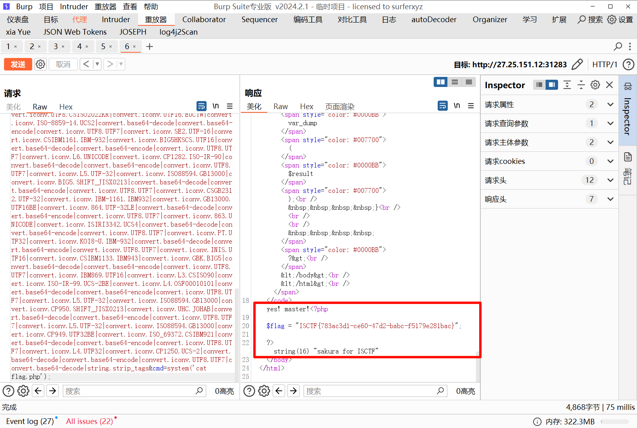Click the 搜索 search button top right
The height and width of the screenshot is (428, 637).
click(x=590, y=19)
